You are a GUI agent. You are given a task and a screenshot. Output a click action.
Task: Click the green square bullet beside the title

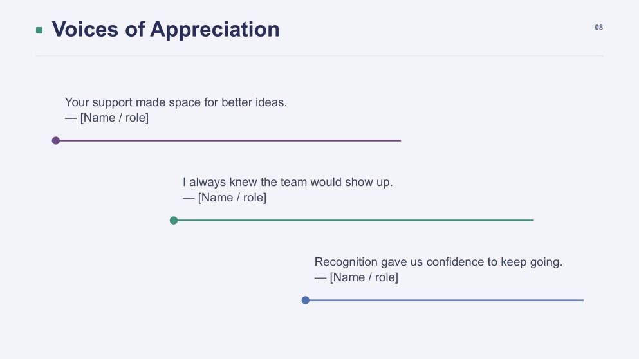tap(39, 30)
